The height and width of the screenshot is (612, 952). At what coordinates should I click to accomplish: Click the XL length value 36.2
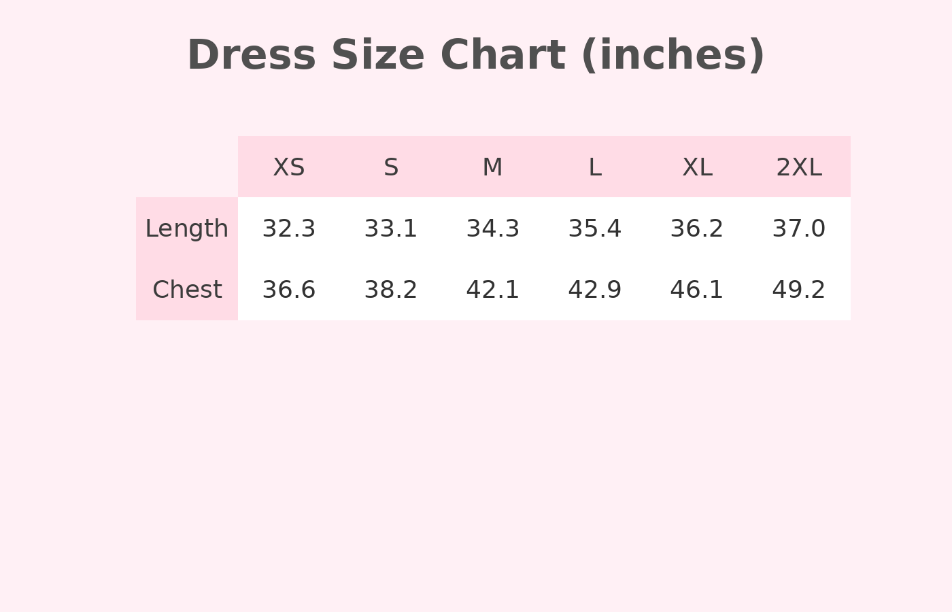(x=697, y=228)
